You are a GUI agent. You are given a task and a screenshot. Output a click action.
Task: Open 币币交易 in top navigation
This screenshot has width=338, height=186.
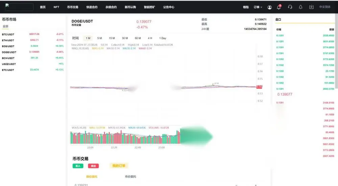point(73,7)
